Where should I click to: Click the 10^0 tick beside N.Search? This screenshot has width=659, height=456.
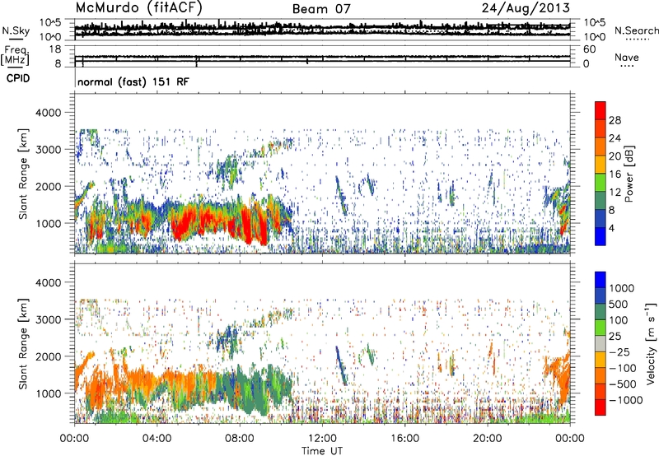593,37
